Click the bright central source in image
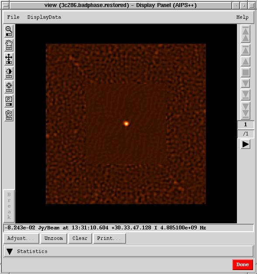Viewport: 257px width, 274px height. point(126,124)
